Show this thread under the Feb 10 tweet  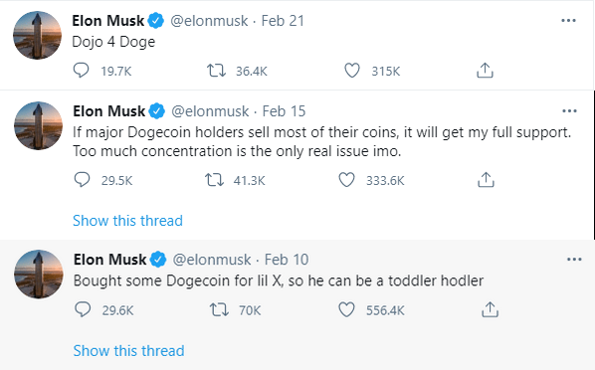coord(128,351)
